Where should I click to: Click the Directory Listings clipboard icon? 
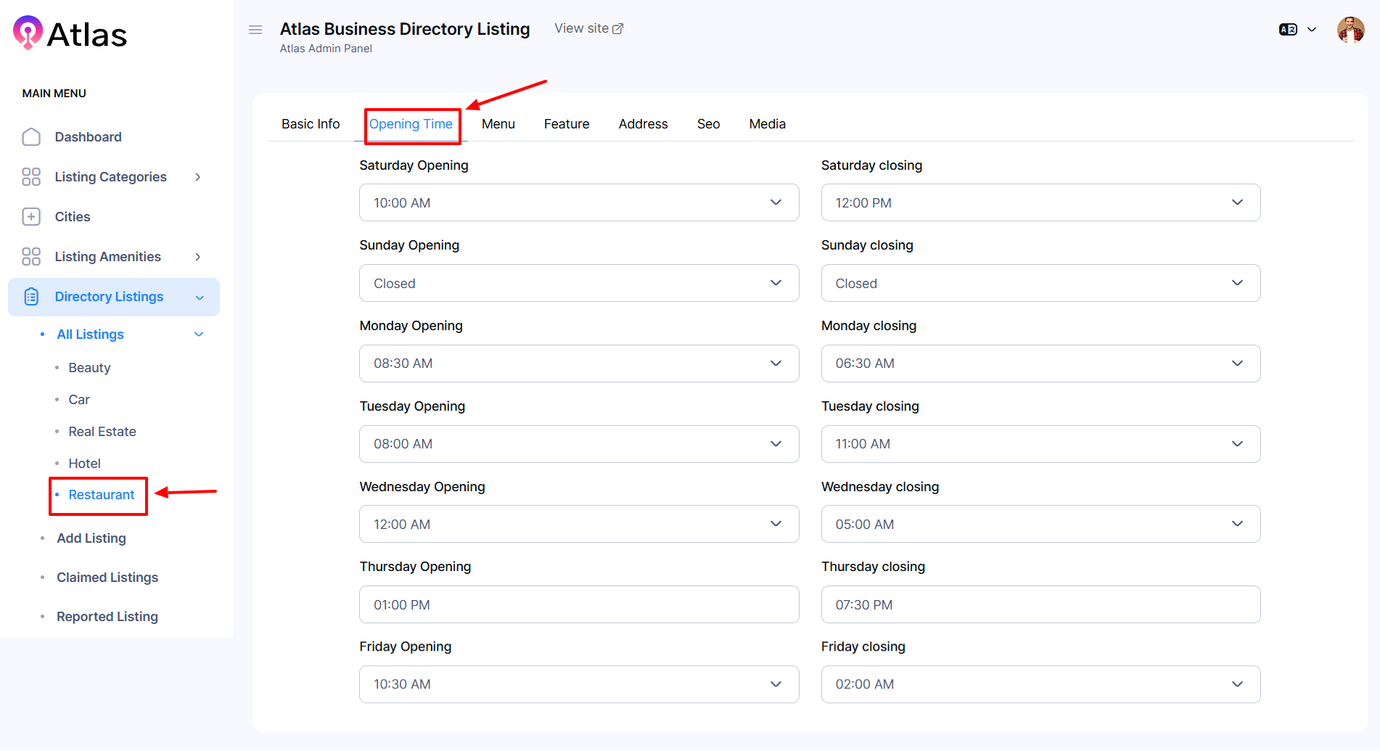tap(31, 297)
